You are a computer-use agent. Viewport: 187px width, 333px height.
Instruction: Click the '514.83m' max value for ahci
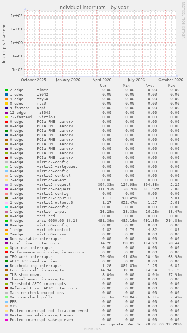174,221
